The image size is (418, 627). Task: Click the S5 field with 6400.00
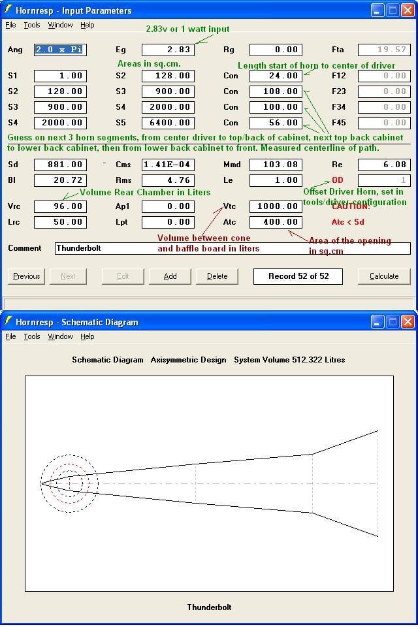coord(168,123)
